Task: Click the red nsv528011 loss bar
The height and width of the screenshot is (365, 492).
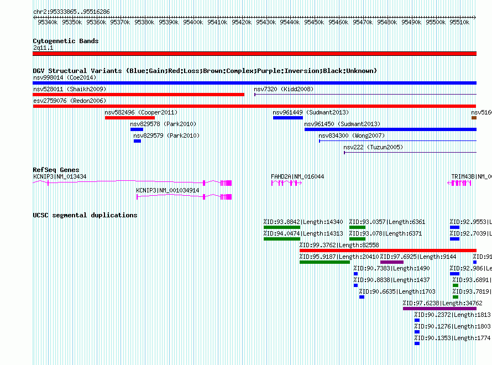Action: coord(138,95)
